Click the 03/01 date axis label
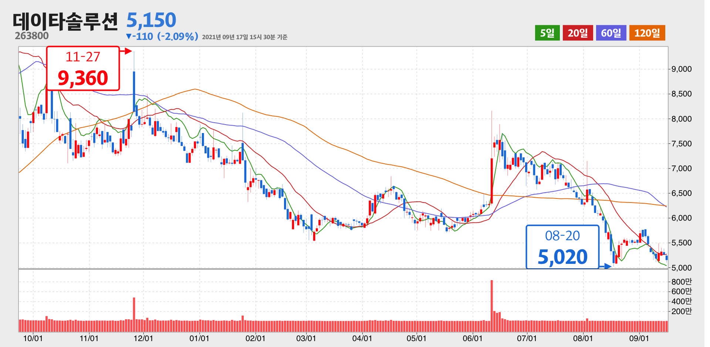Screen dimensions: 710x347 306,338
